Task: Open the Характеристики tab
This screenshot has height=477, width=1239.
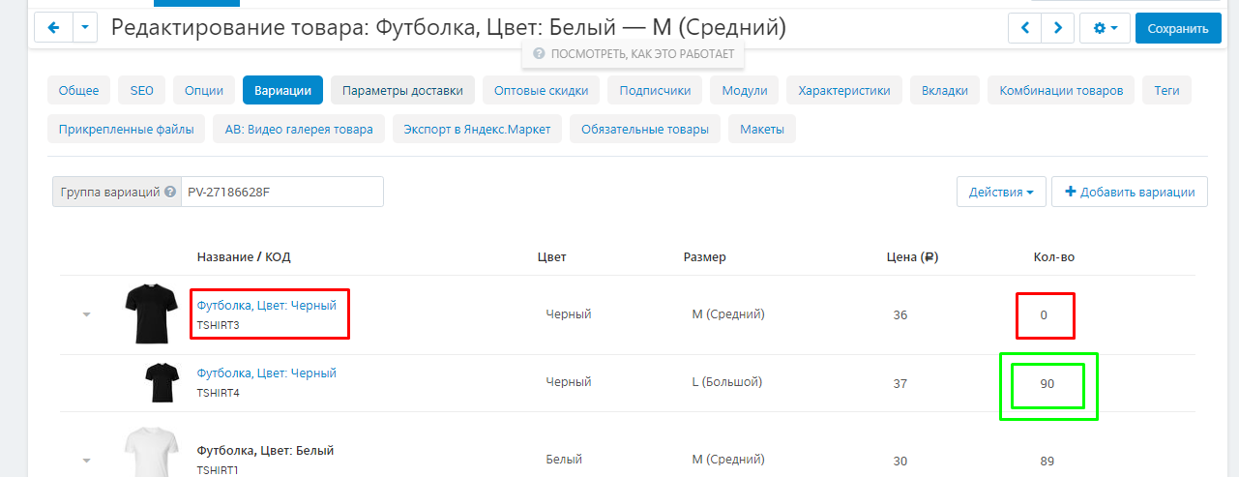Action: click(x=843, y=91)
